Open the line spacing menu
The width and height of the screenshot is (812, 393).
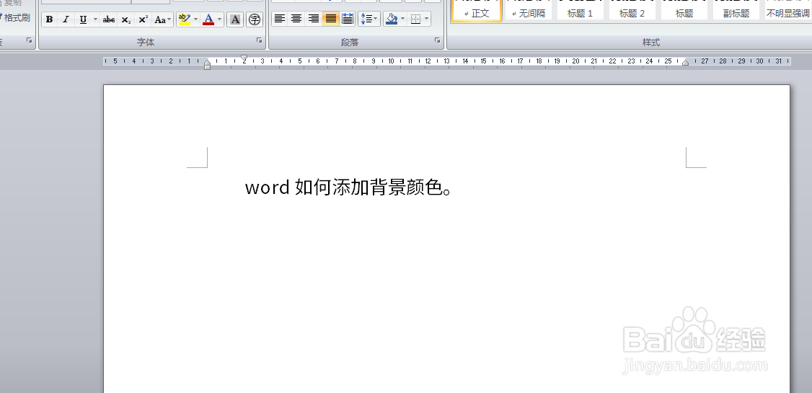(x=369, y=19)
